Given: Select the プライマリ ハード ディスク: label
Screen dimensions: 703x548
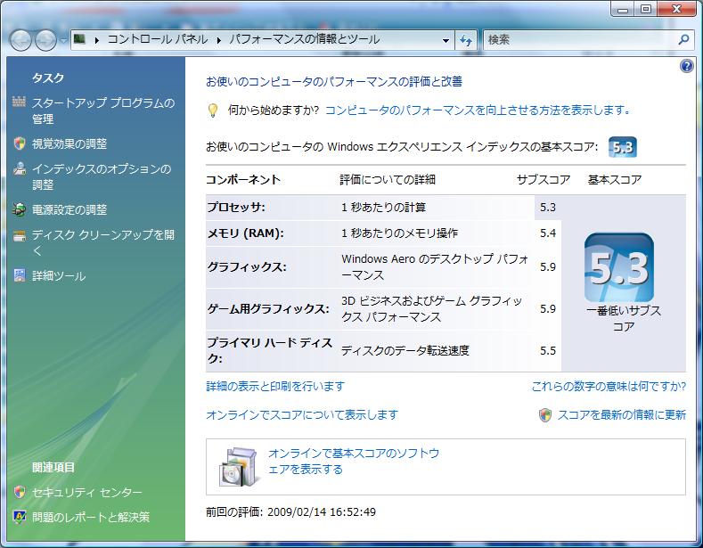Looking at the screenshot, I should point(269,351).
